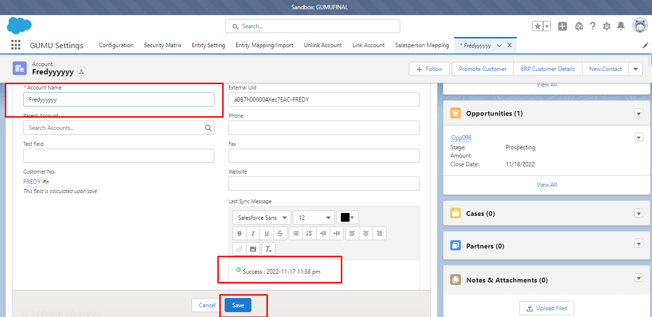Open the user profile avatar
The height and width of the screenshot is (317, 652).
(640, 26)
